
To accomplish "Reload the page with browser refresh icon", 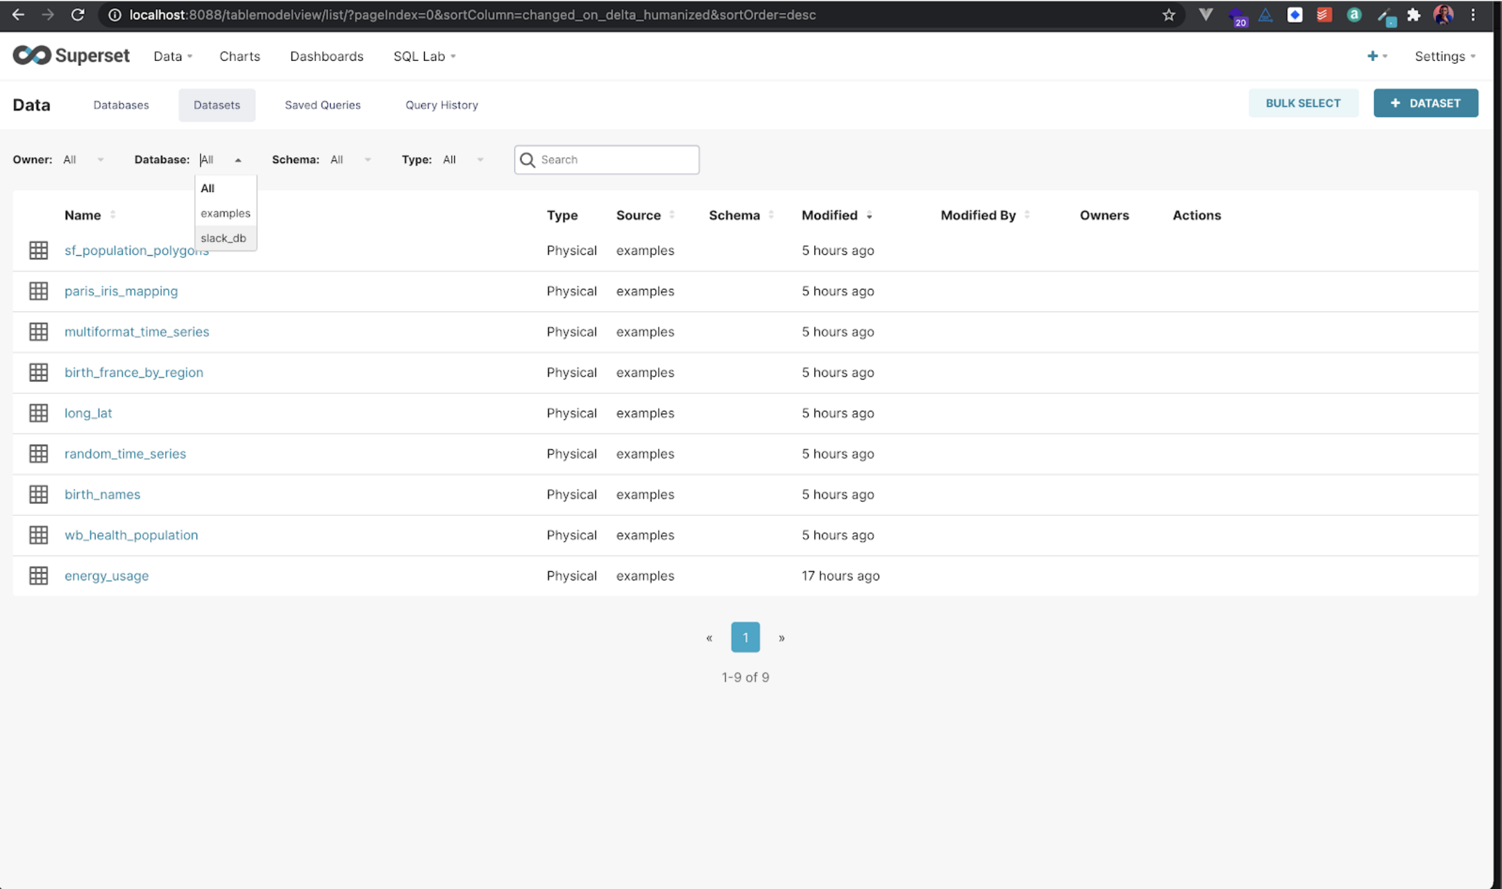I will pos(78,15).
